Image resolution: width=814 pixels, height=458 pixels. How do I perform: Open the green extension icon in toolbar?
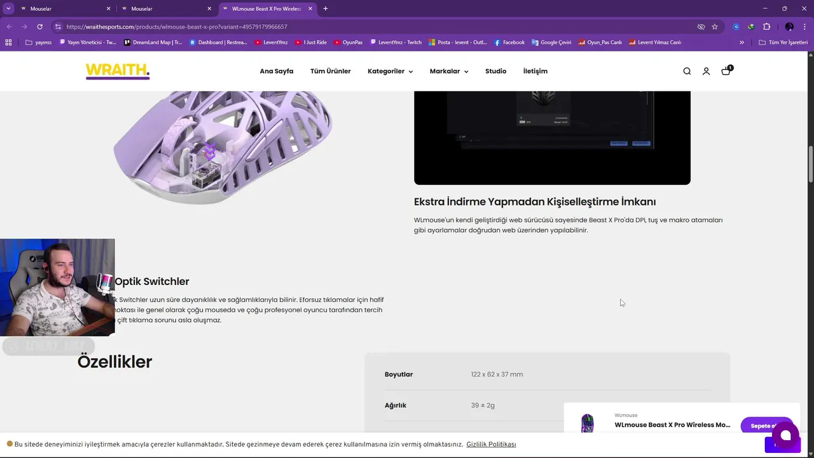pyautogui.click(x=751, y=27)
